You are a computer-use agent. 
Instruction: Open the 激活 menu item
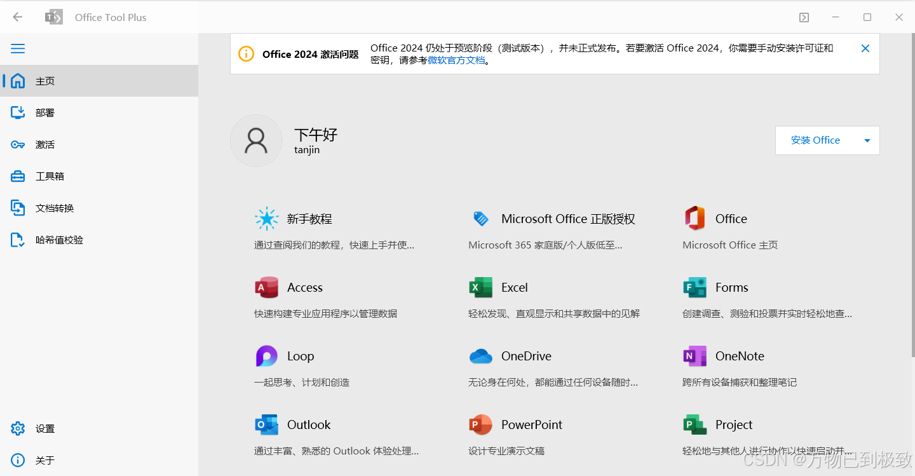[x=99, y=144]
